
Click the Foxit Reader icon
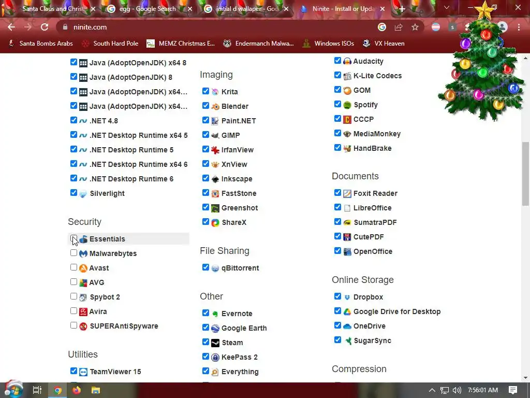tap(347, 194)
